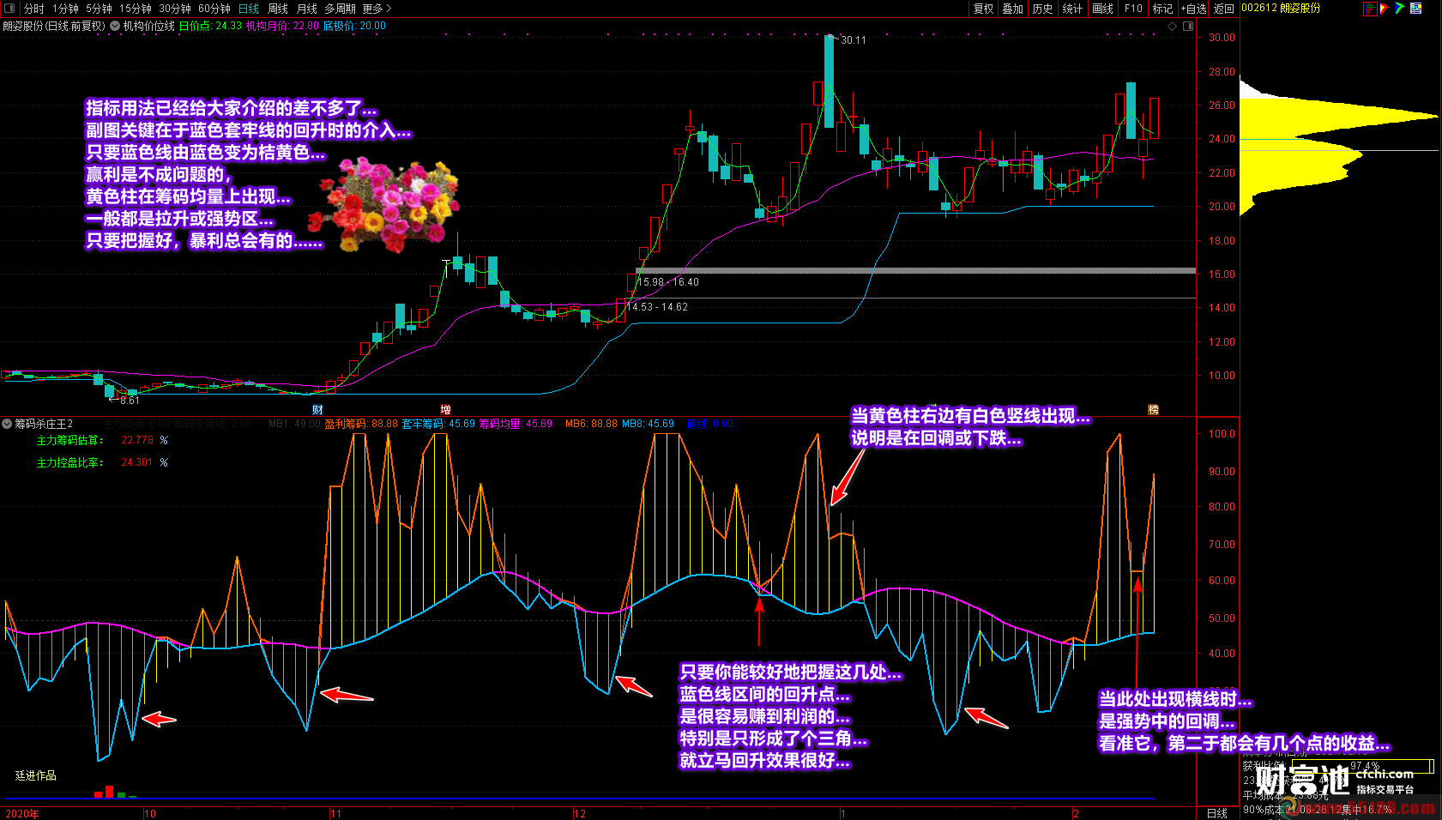This screenshot has height=820, width=1442.
Task: Click the 筹码杀庄王2 indicator name
Action: click(x=44, y=424)
